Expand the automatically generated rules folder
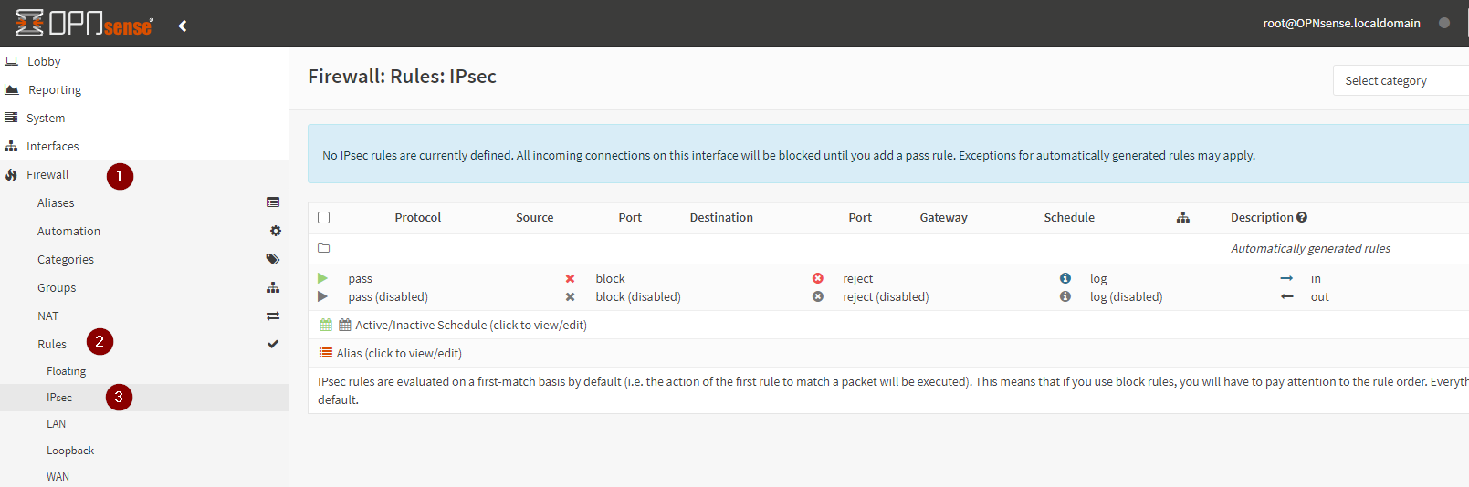Viewport: 1469px width, 487px height. (323, 248)
